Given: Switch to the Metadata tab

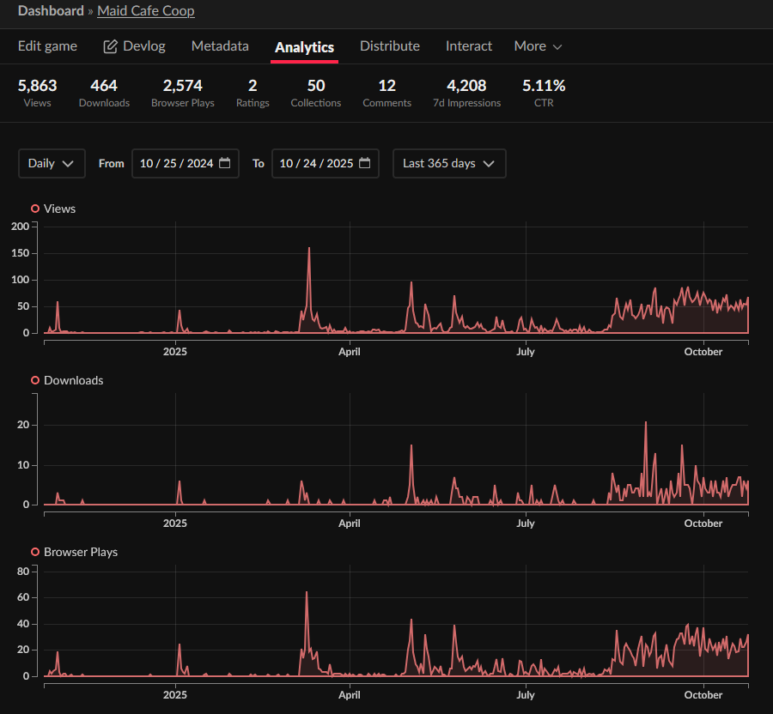Looking at the screenshot, I should [220, 46].
